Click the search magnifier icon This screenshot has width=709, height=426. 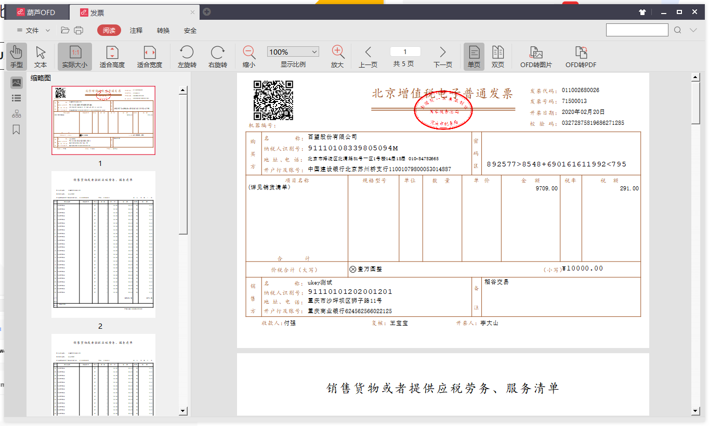pyautogui.click(x=678, y=30)
